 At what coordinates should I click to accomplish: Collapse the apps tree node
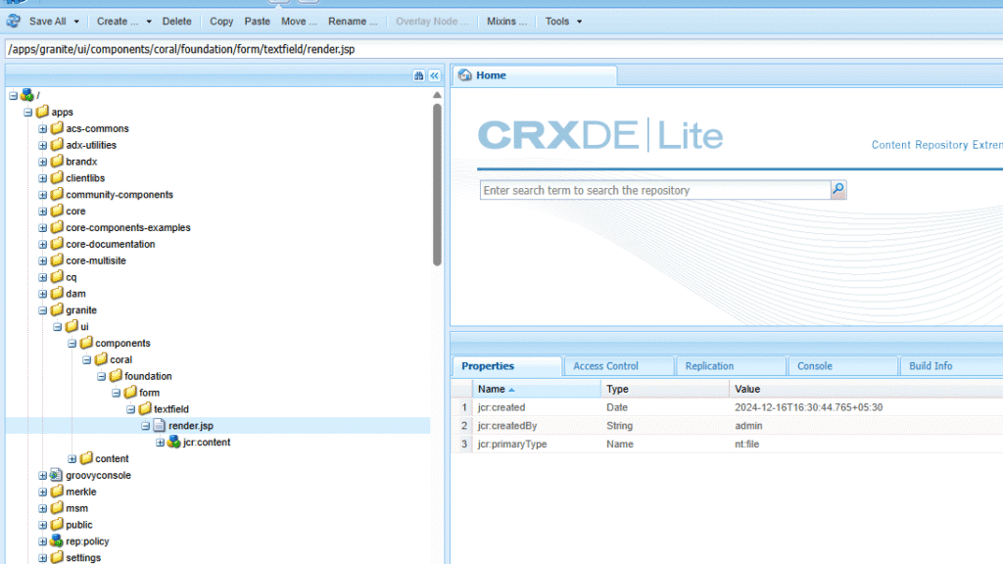click(28, 112)
